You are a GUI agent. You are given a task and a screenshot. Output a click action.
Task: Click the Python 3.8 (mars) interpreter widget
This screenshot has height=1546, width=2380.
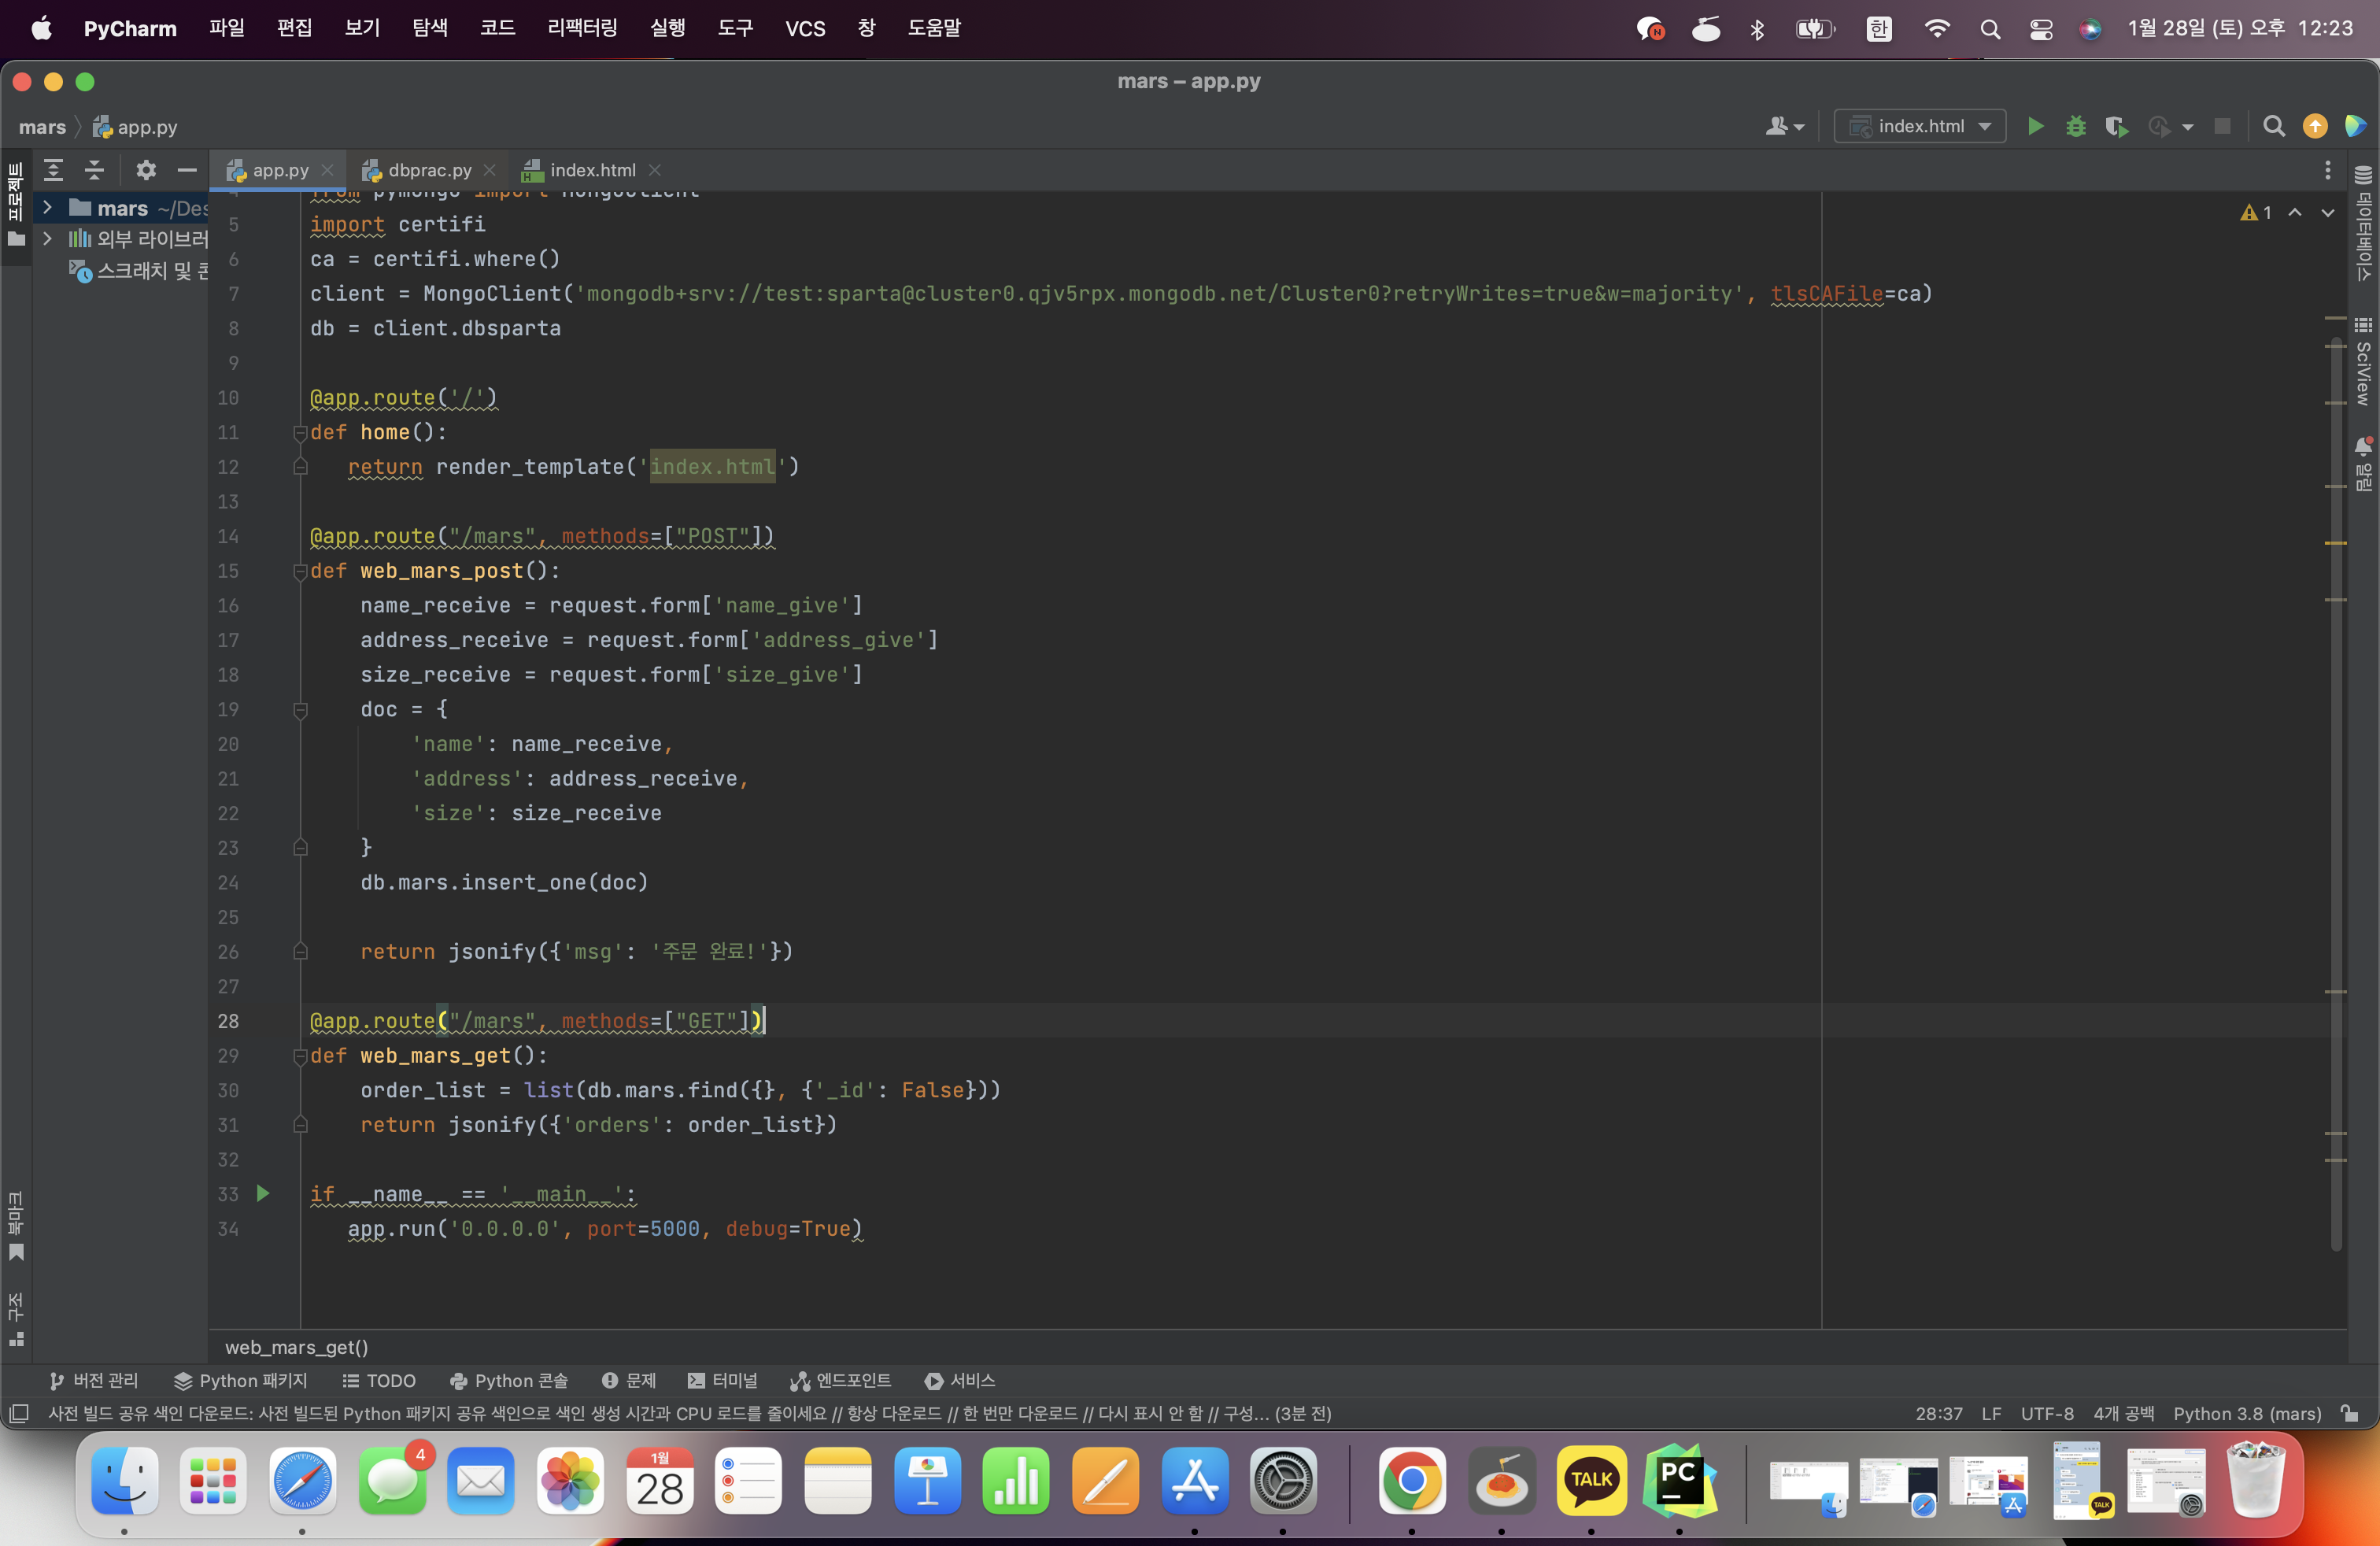[x=2247, y=1413]
